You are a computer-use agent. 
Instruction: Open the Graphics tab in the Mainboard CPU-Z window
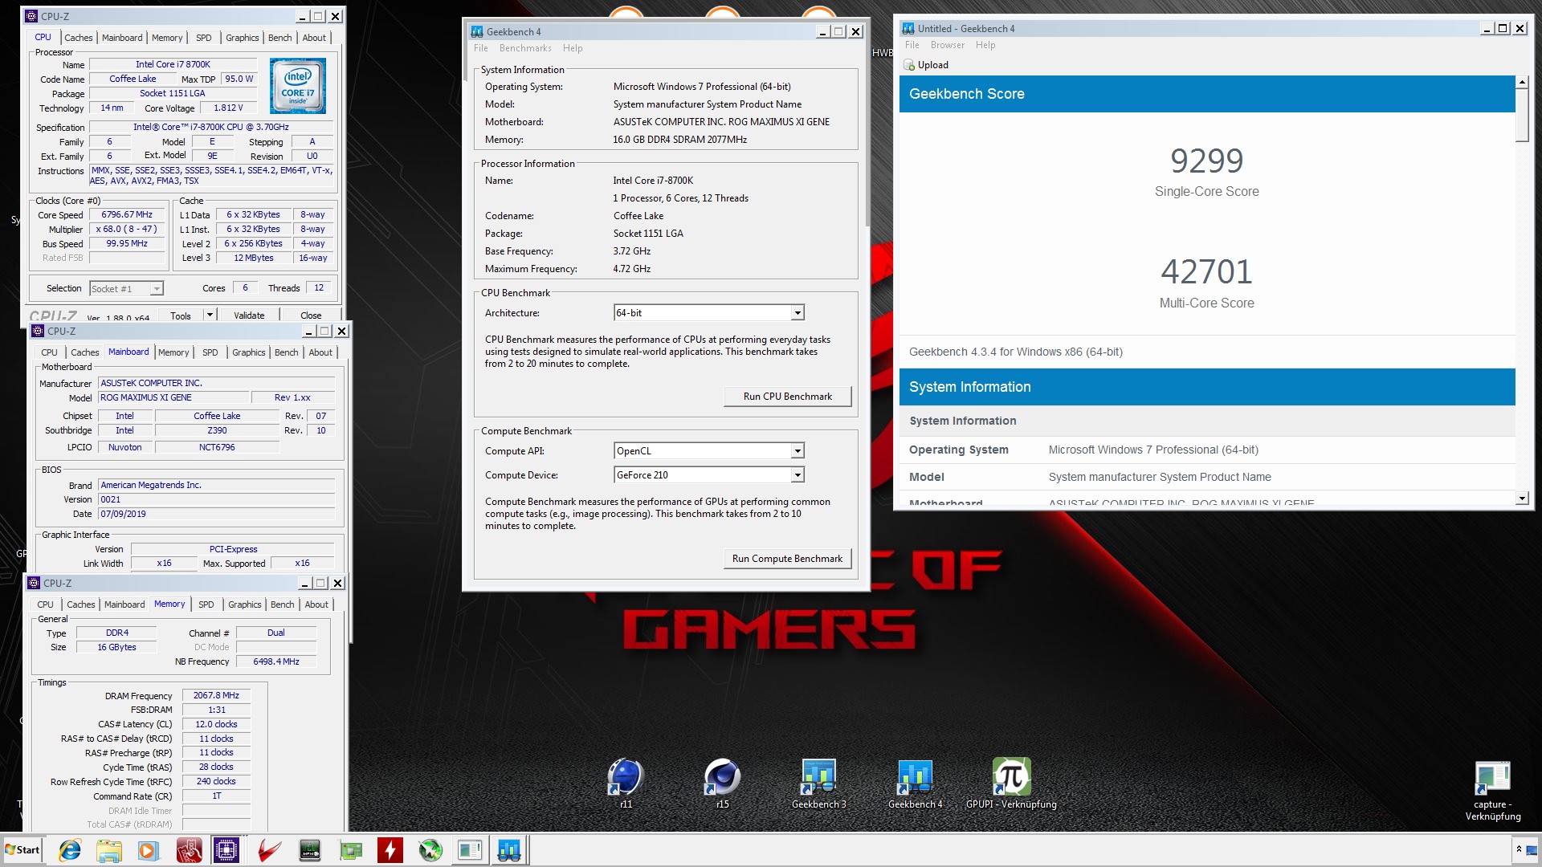pos(249,352)
